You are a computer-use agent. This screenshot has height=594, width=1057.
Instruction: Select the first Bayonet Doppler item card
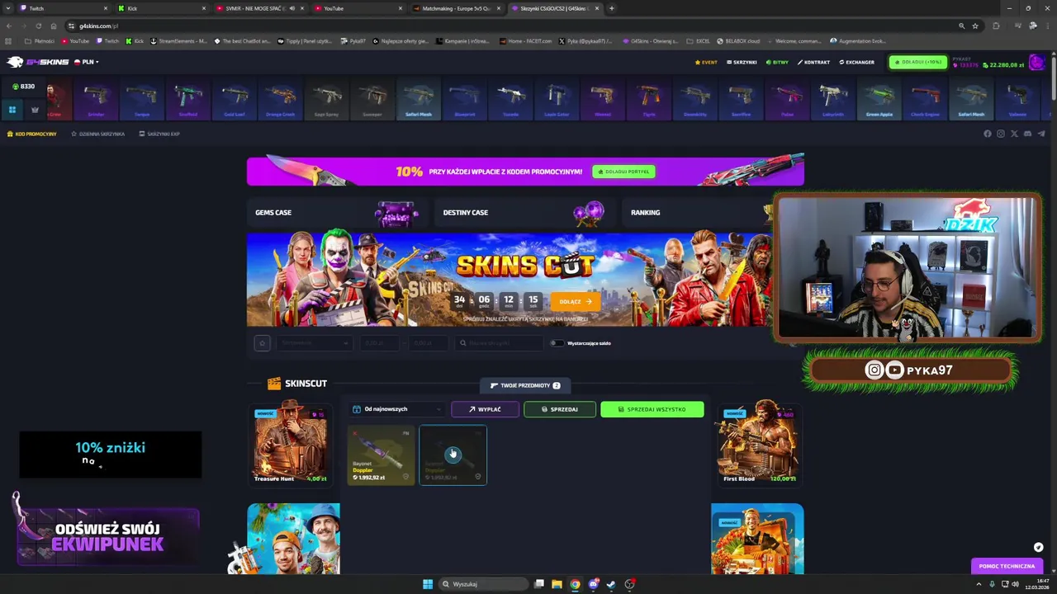tap(381, 455)
